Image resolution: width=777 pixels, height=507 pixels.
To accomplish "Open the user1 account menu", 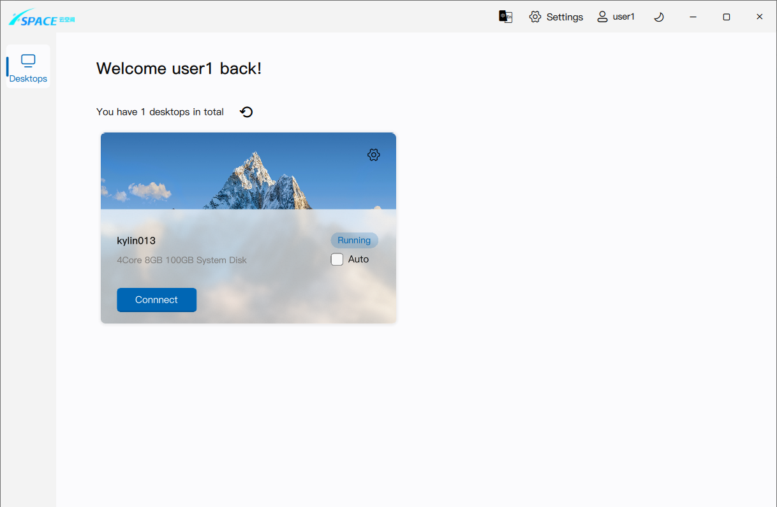I will pyautogui.click(x=623, y=17).
